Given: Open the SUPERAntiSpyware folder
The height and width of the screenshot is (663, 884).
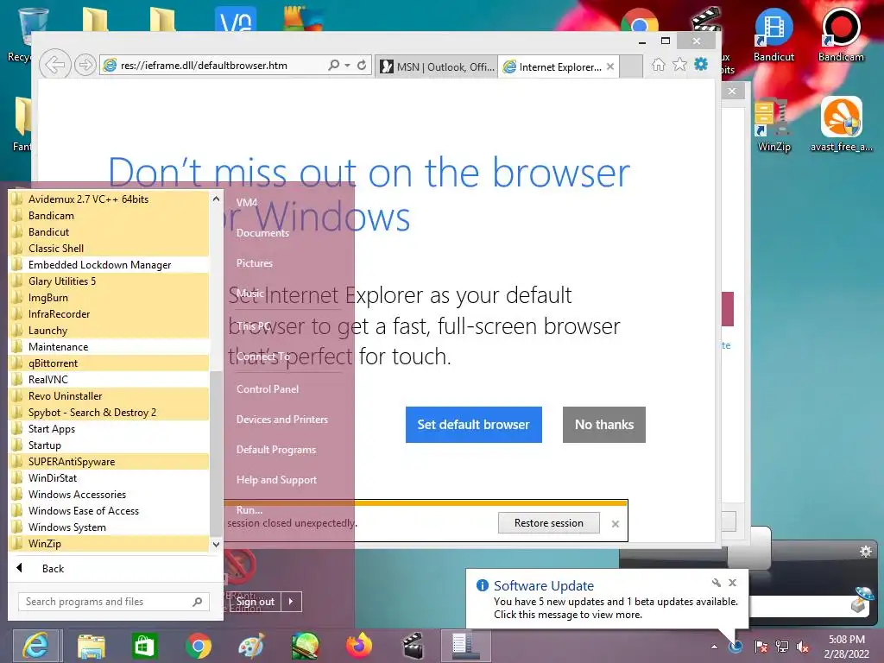Looking at the screenshot, I should 109,461.
